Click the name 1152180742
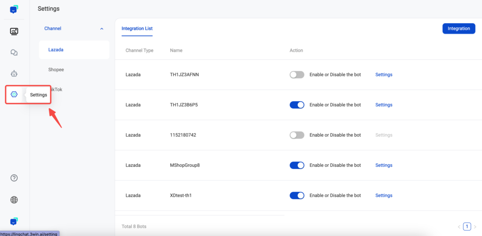482x236 pixels. pyautogui.click(x=183, y=135)
